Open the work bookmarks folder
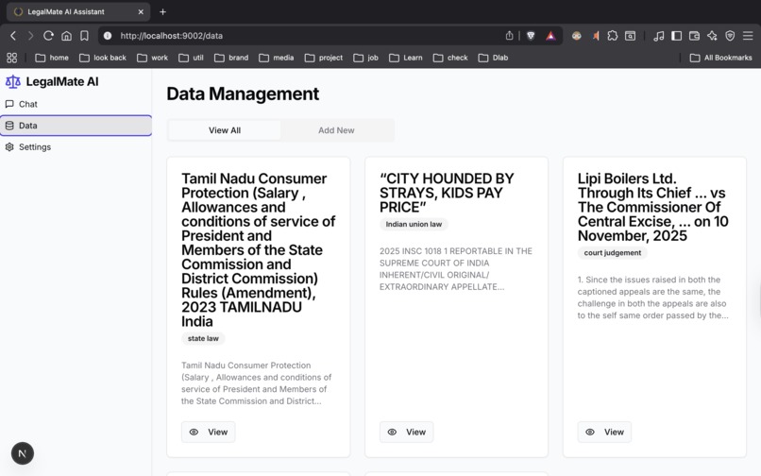761x476 pixels. click(x=152, y=58)
